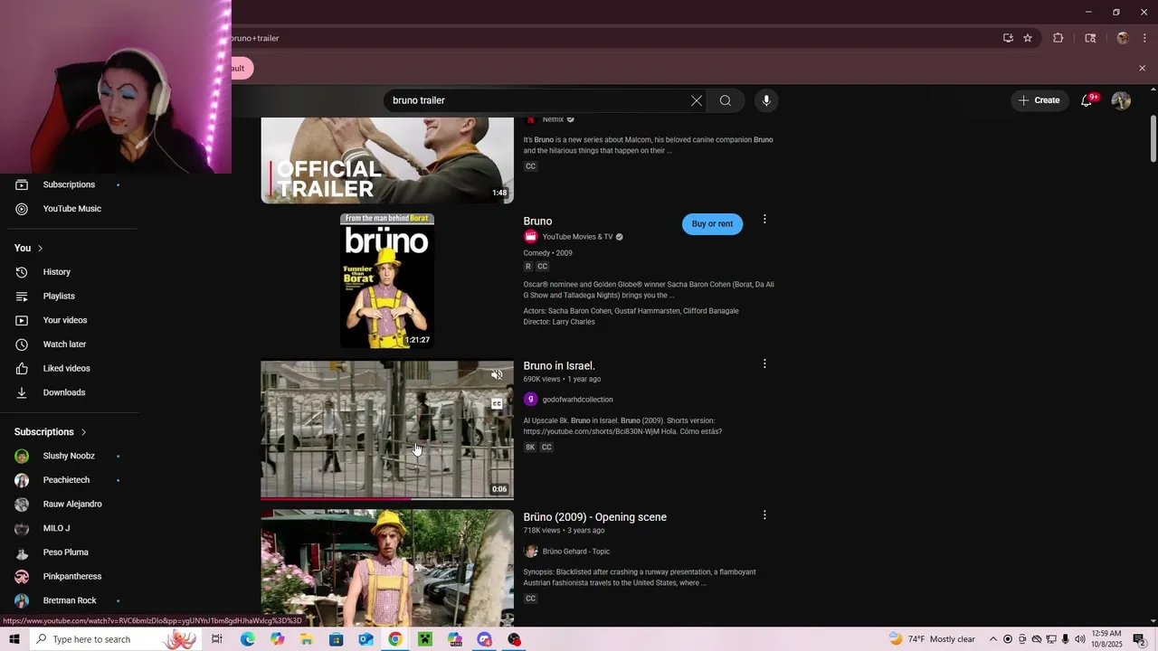Open the weather widget showing 74°F
Image resolution: width=1158 pixels, height=651 pixels.
(x=932, y=639)
